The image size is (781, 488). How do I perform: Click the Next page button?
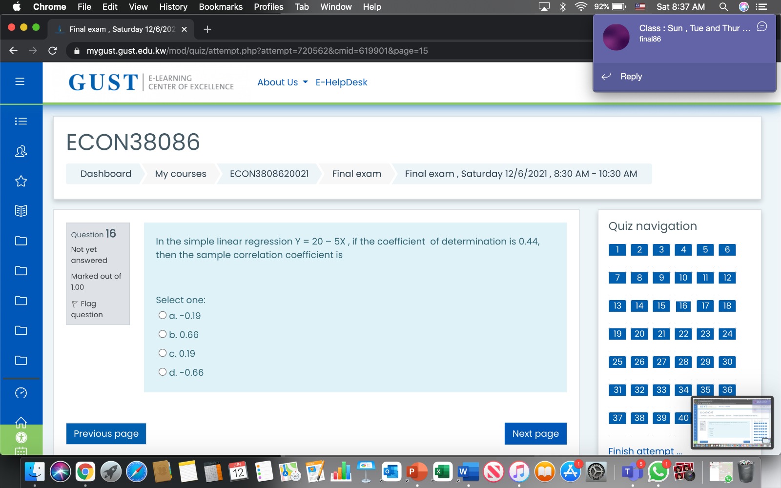pyautogui.click(x=535, y=433)
